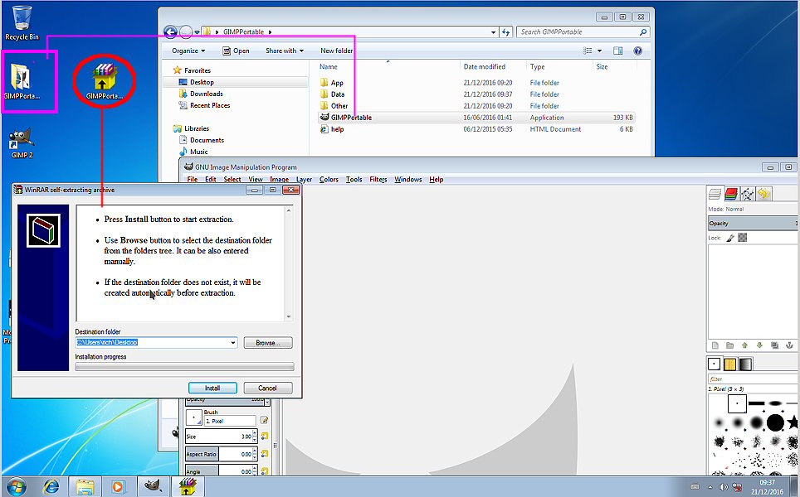Anchor the floating layer icon
The height and width of the screenshot is (497, 800).
point(789,345)
